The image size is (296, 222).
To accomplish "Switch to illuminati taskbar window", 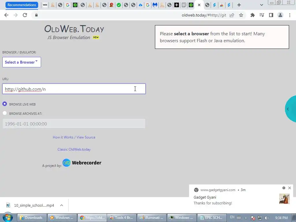I will 151,218.
